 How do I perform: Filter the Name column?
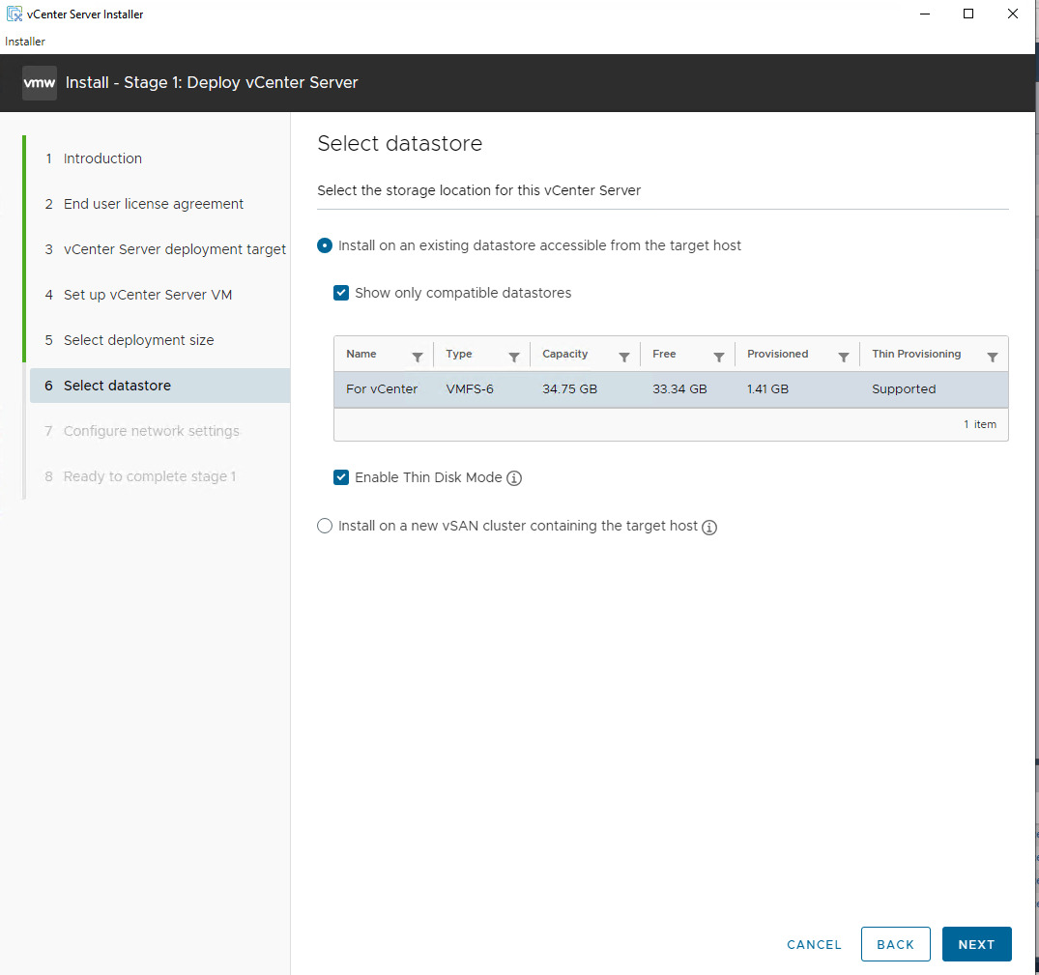pyautogui.click(x=418, y=357)
